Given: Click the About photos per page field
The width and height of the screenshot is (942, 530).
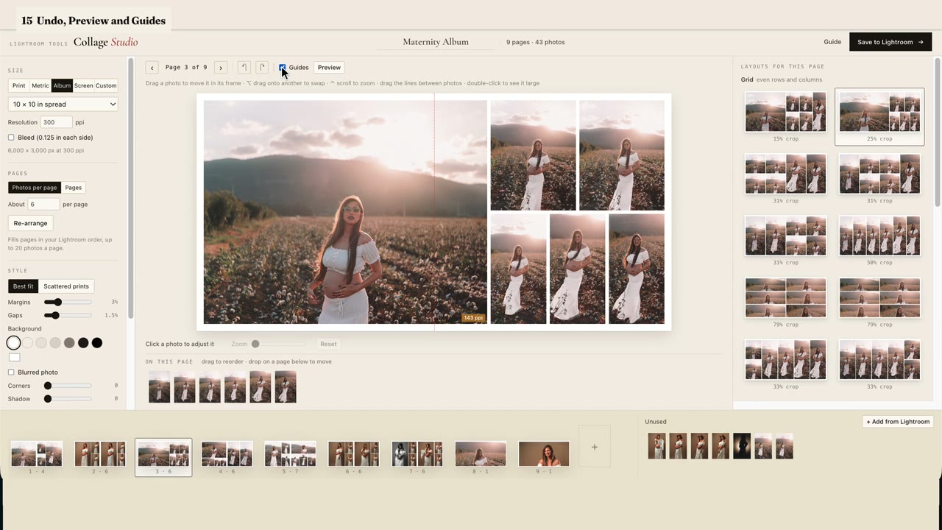Looking at the screenshot, I should [43, 204].
